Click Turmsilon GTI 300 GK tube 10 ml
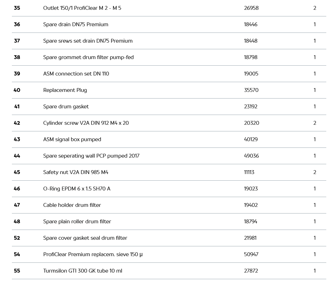This screenshot has height=282, width=335. (82, 271)
